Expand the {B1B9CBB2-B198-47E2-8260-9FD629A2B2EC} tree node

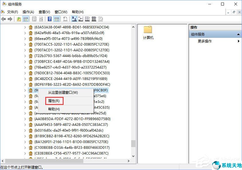[x=25, y=136]
